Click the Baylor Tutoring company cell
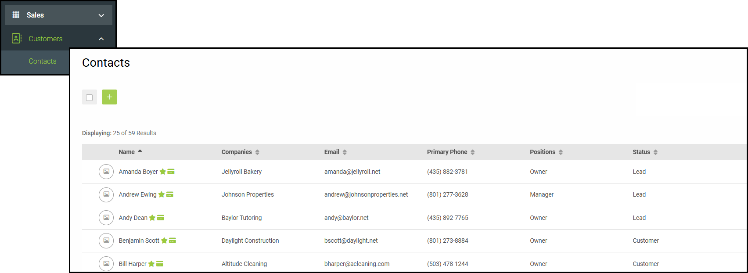 click(241, 218)
